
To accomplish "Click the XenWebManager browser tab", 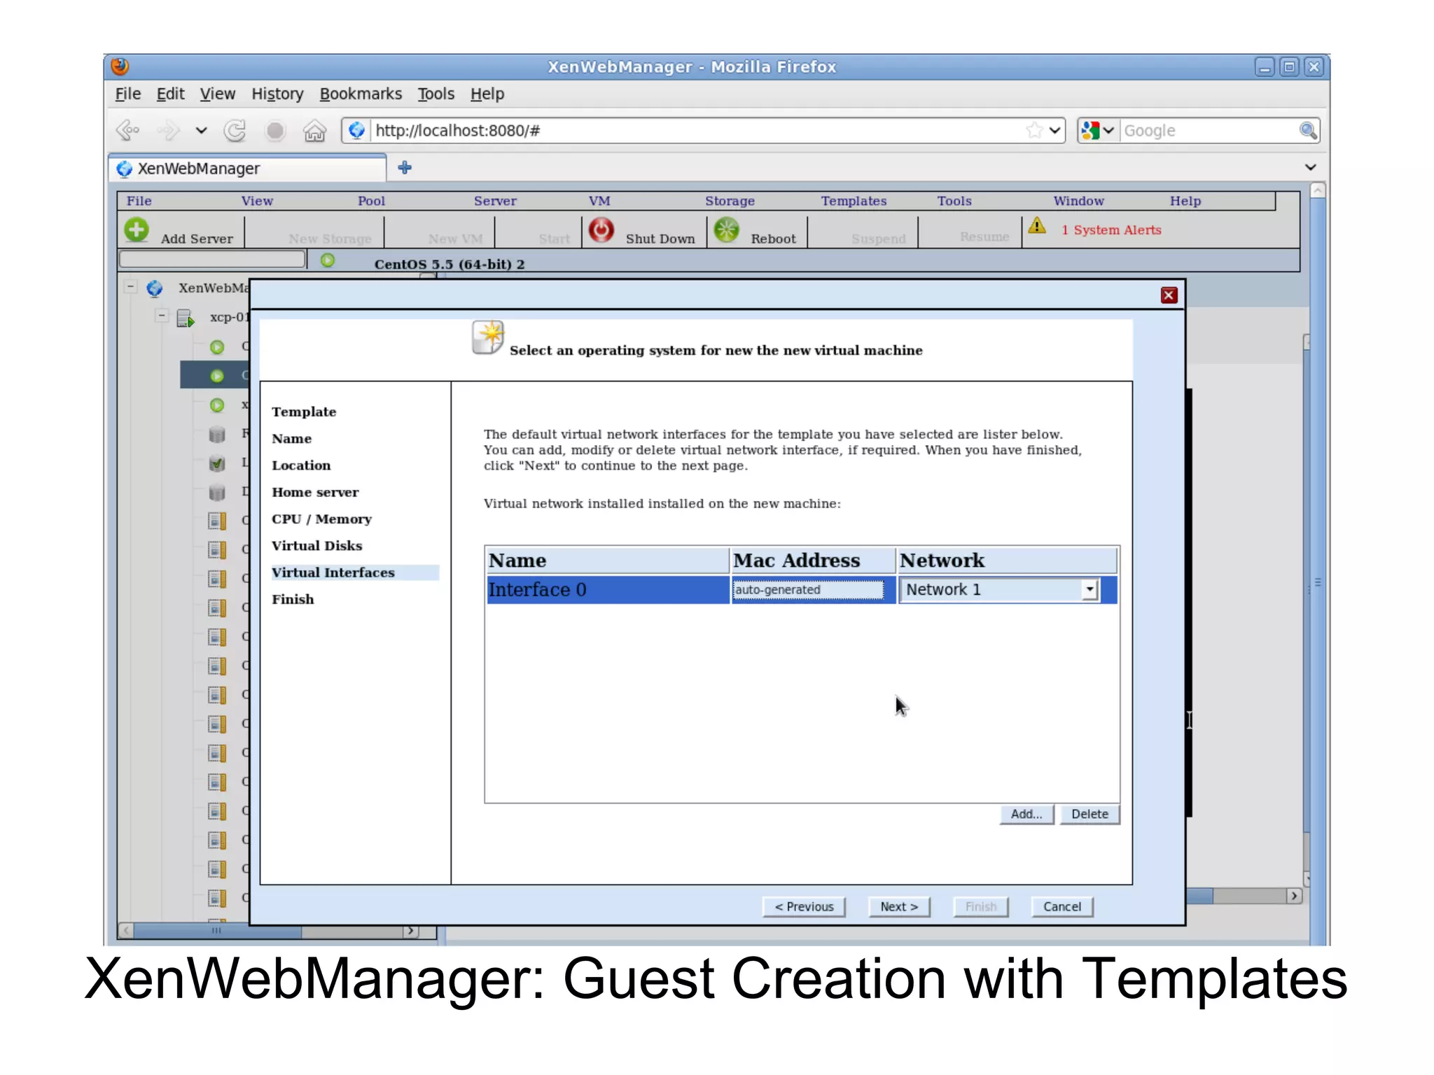I will (x=247, y=169).
